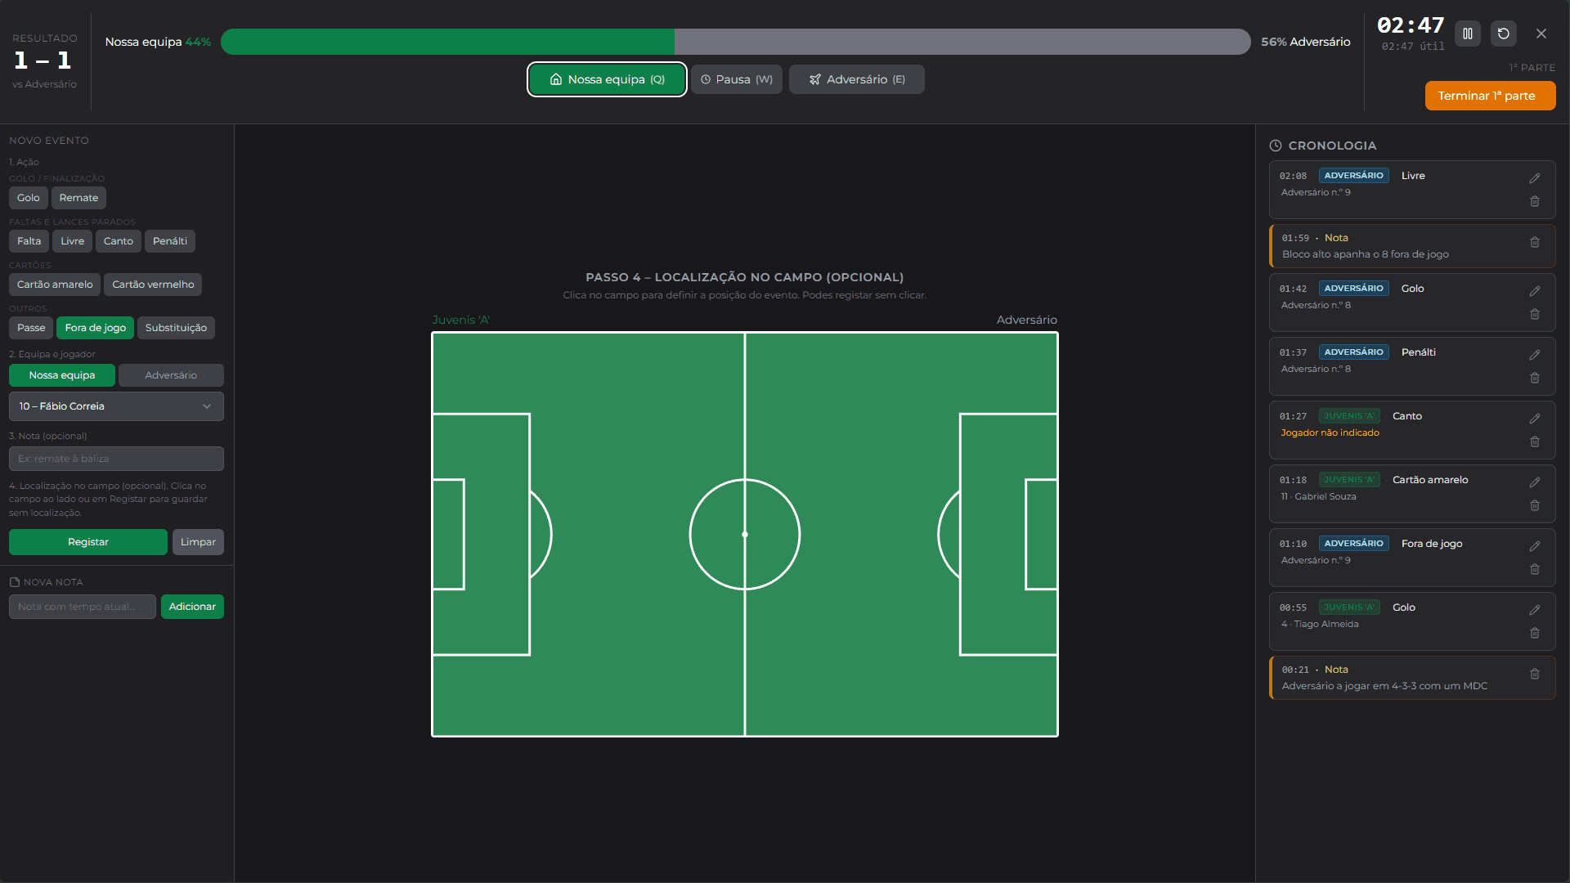Open the player dropdown 10 – Fábio Correia
The image size is (1570, 883).
[x=116, y=406]
